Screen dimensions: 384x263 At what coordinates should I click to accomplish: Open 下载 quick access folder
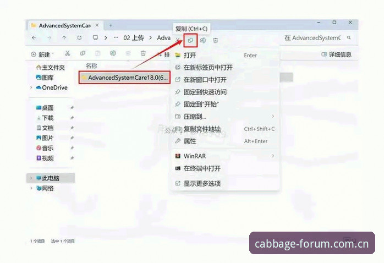[45, 118]
